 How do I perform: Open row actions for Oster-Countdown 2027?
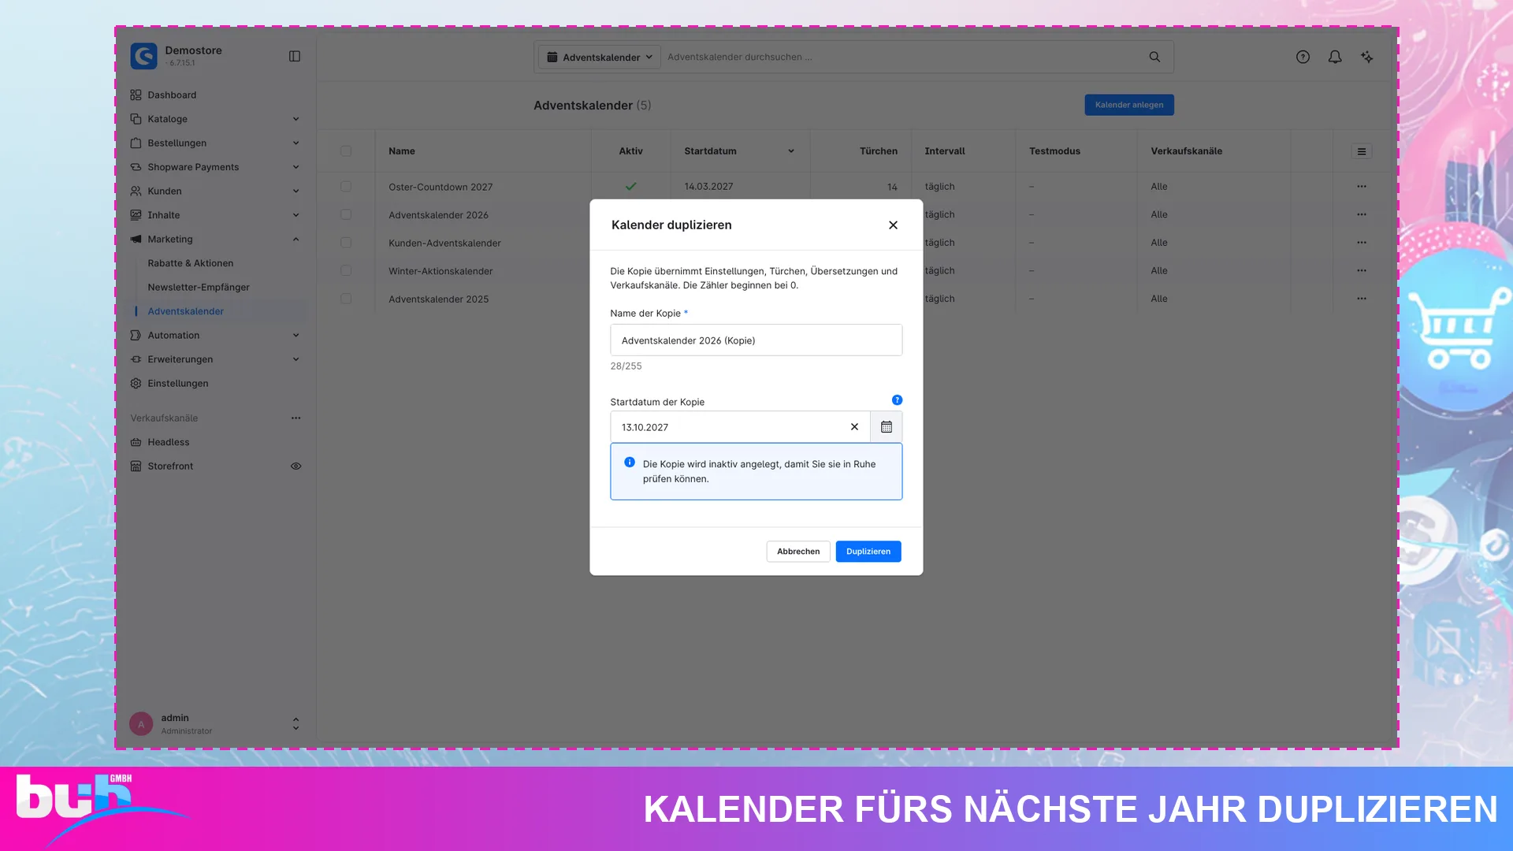(1362, 187)
